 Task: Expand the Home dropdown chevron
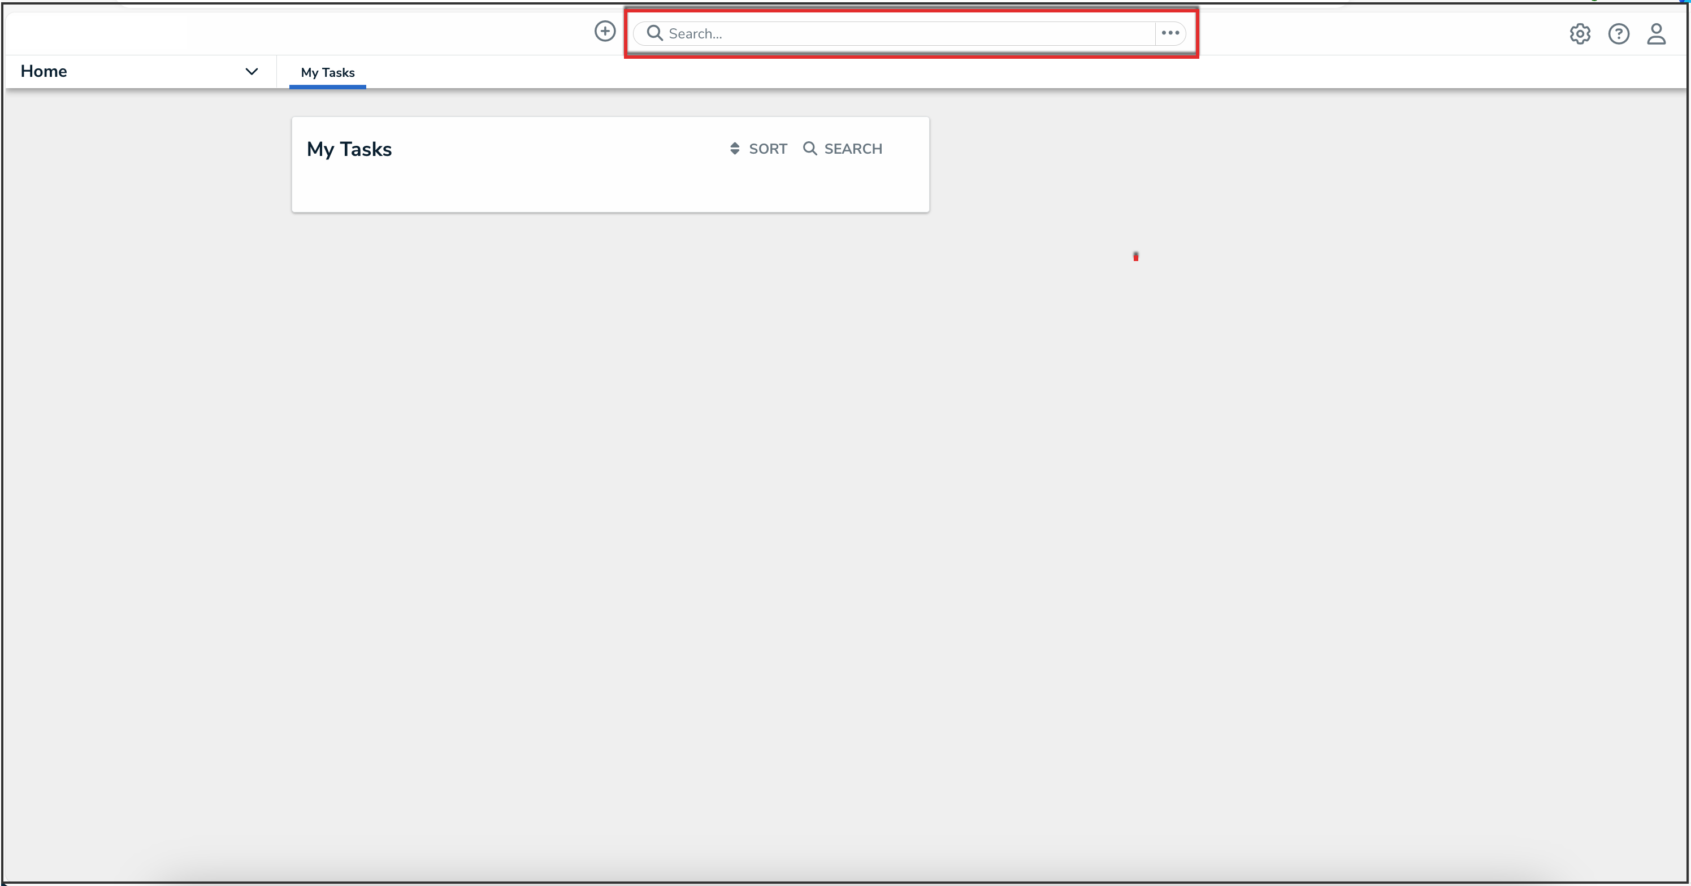[x=252, y=72]
